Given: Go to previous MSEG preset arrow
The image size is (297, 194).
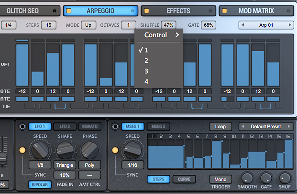Looking at the screenshot, I should 243,126.
